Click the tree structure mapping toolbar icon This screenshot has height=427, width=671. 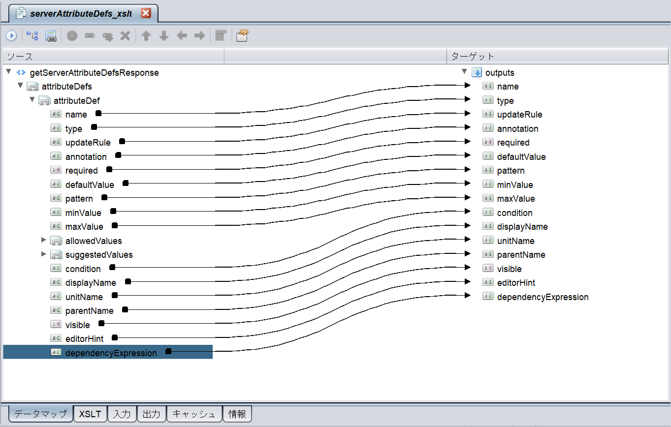(32, 35)
